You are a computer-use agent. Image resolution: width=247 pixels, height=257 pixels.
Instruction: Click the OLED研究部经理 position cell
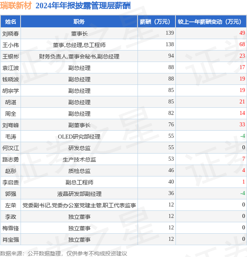(79, 137)
